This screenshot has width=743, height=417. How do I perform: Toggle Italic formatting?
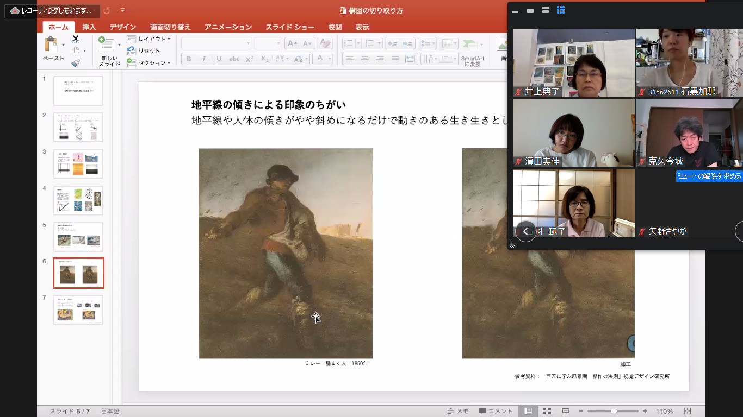click(204, 59)
